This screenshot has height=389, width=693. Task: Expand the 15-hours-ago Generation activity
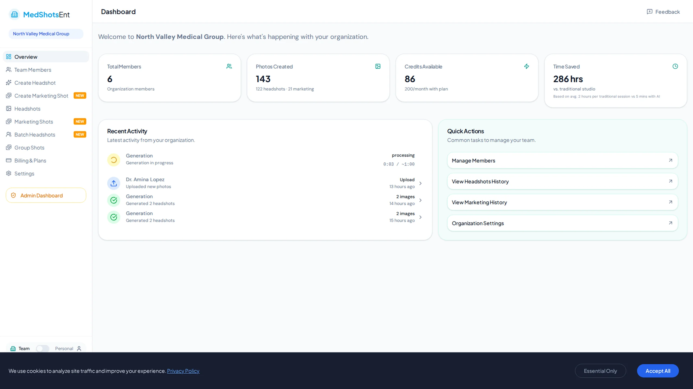[420, 217]
